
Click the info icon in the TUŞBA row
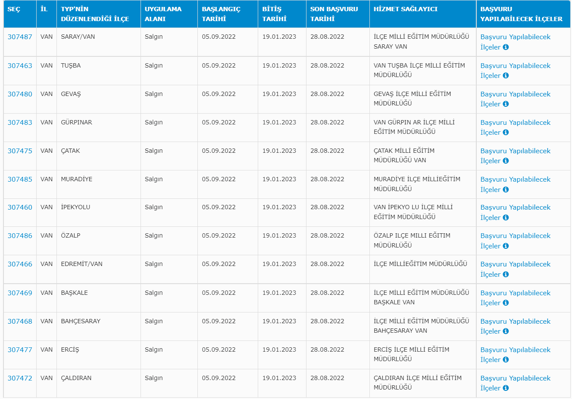tap(506, 76)
